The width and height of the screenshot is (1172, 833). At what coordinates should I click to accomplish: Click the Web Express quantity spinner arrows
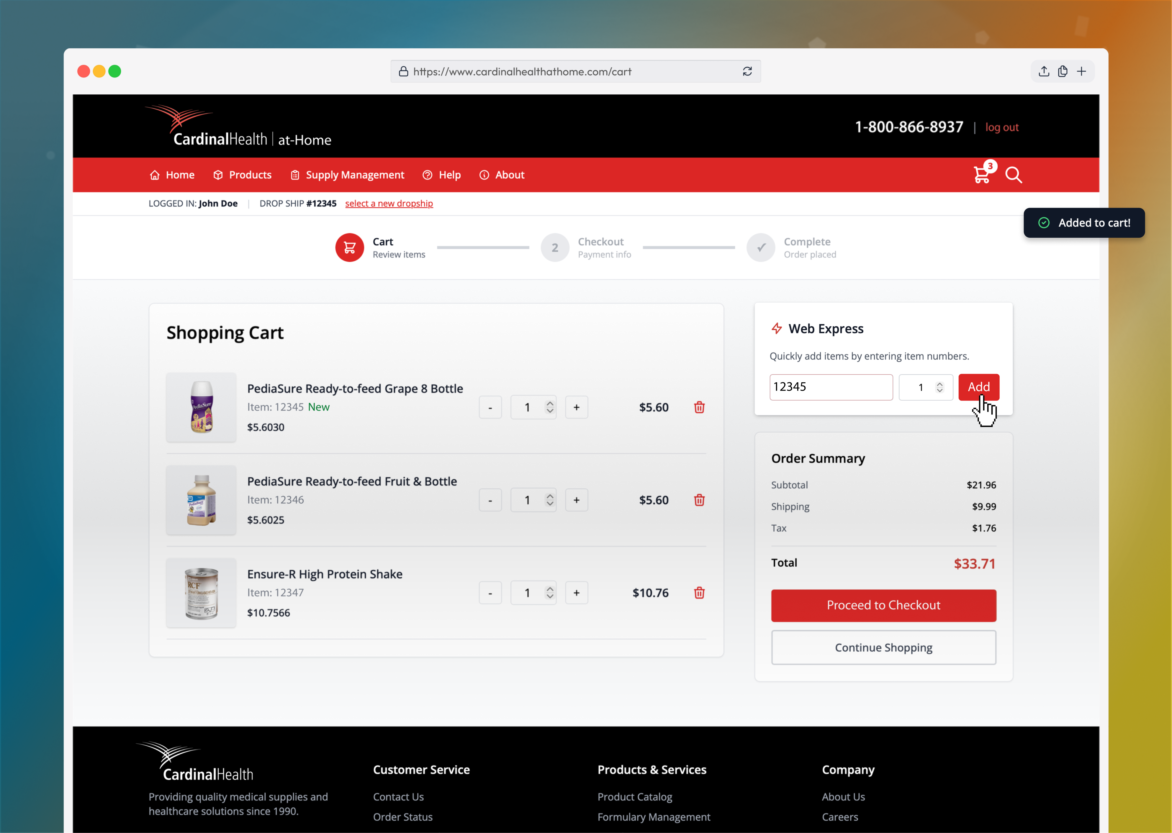click(939, 387)
